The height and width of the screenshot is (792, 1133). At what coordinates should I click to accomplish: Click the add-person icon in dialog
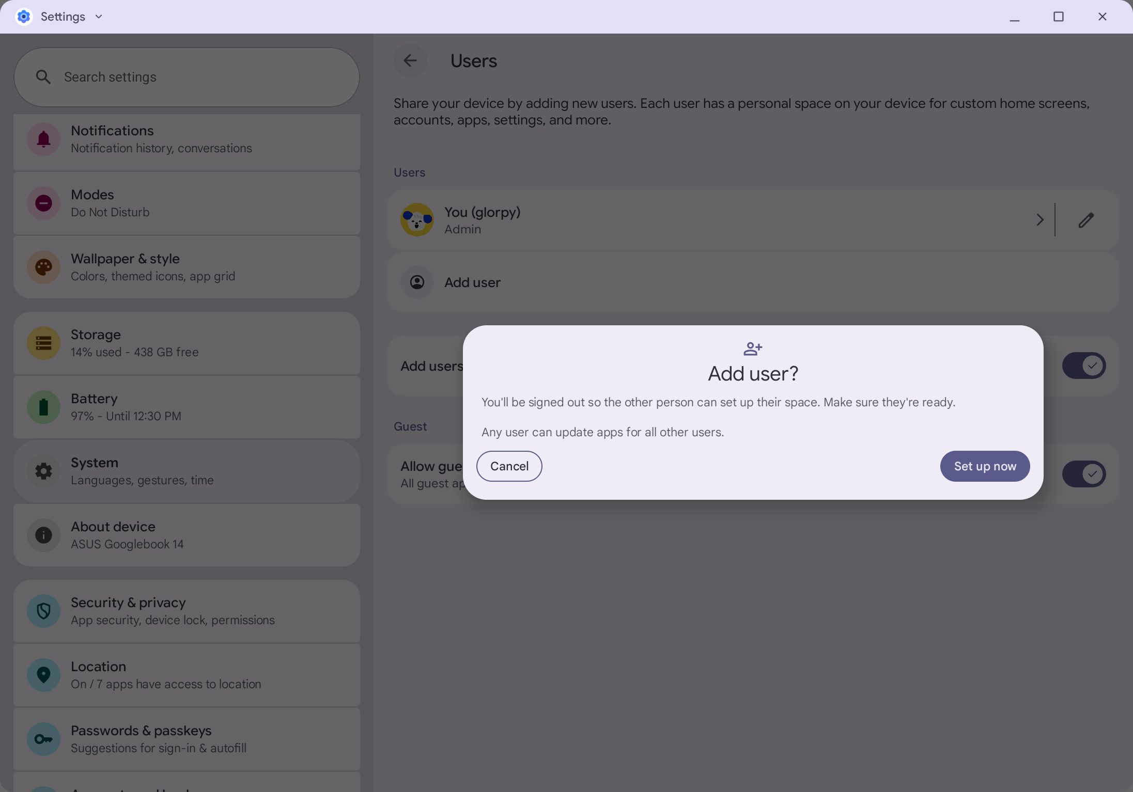[x=753, y=349]
